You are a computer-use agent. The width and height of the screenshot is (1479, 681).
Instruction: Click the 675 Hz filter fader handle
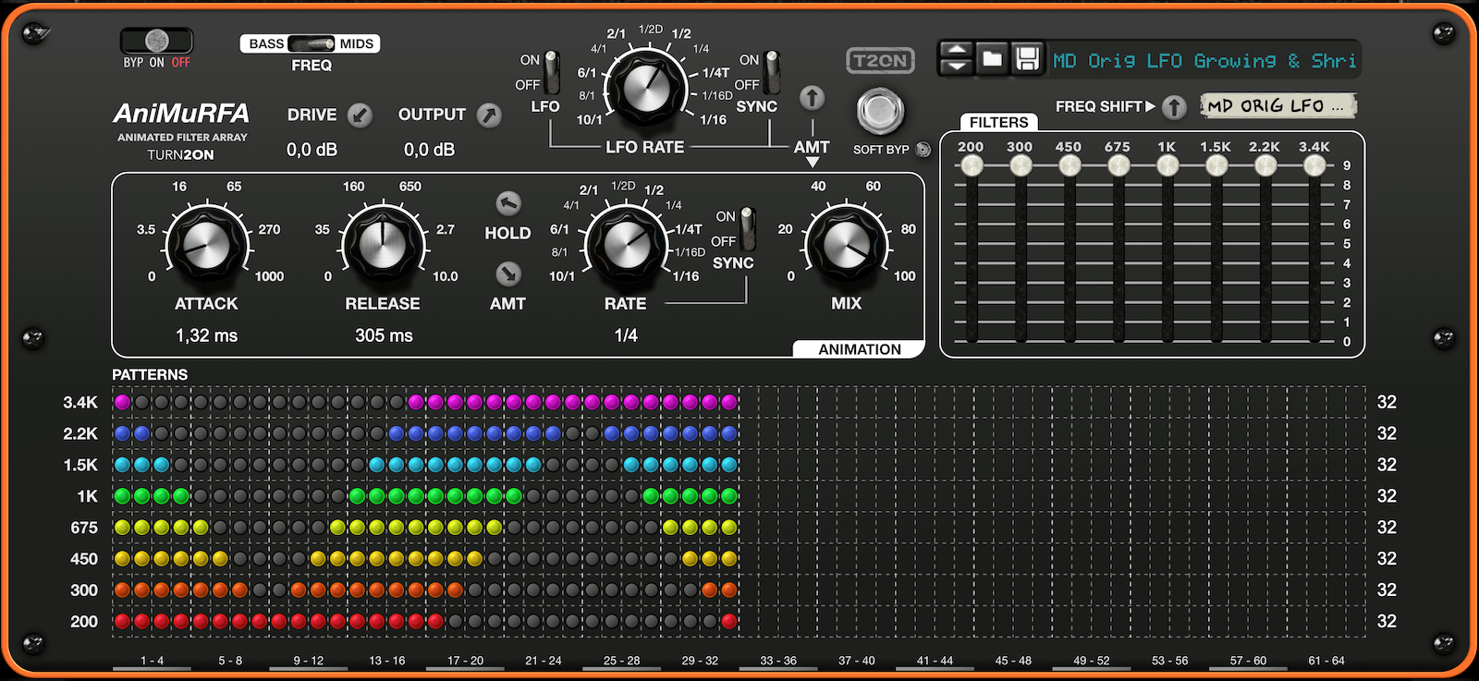tap(1118, 165)
